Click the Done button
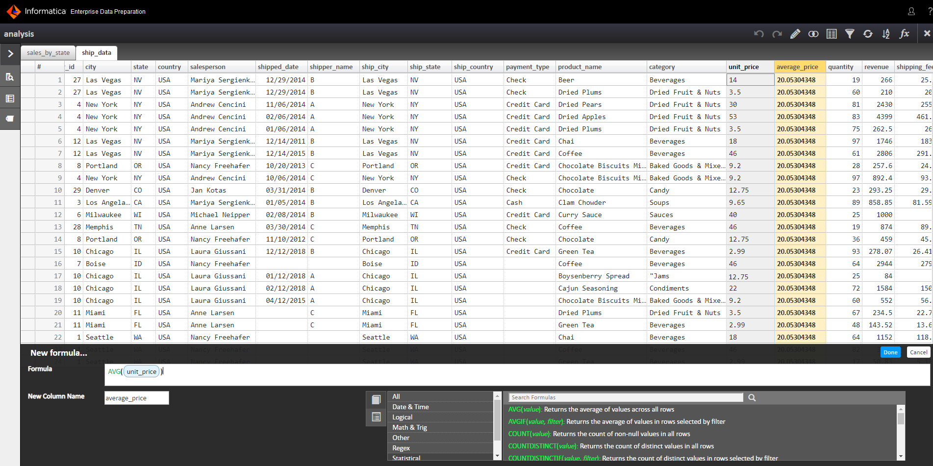 tap(890, 352)
